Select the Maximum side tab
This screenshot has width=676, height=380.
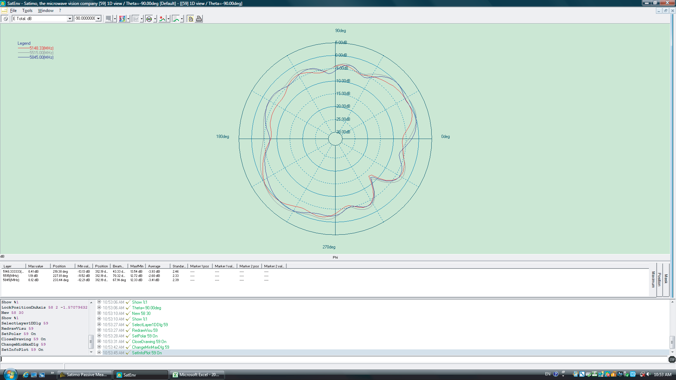coord(653,280)
